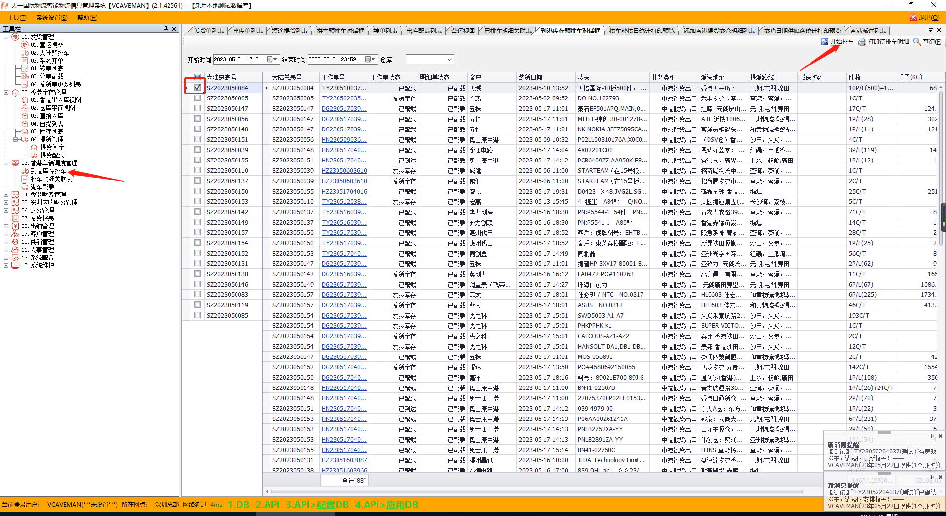Toggle the select-all checkbox in grid header
Viewport: 946px width, 516px height.
[x=198, y=77]
